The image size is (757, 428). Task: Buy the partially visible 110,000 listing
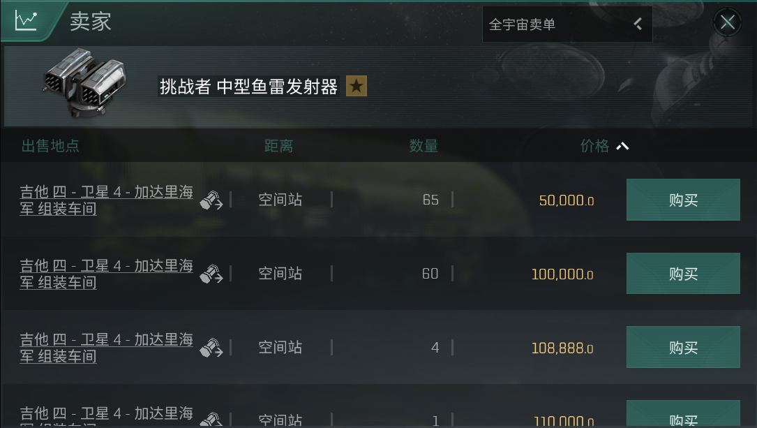[683, 414]
